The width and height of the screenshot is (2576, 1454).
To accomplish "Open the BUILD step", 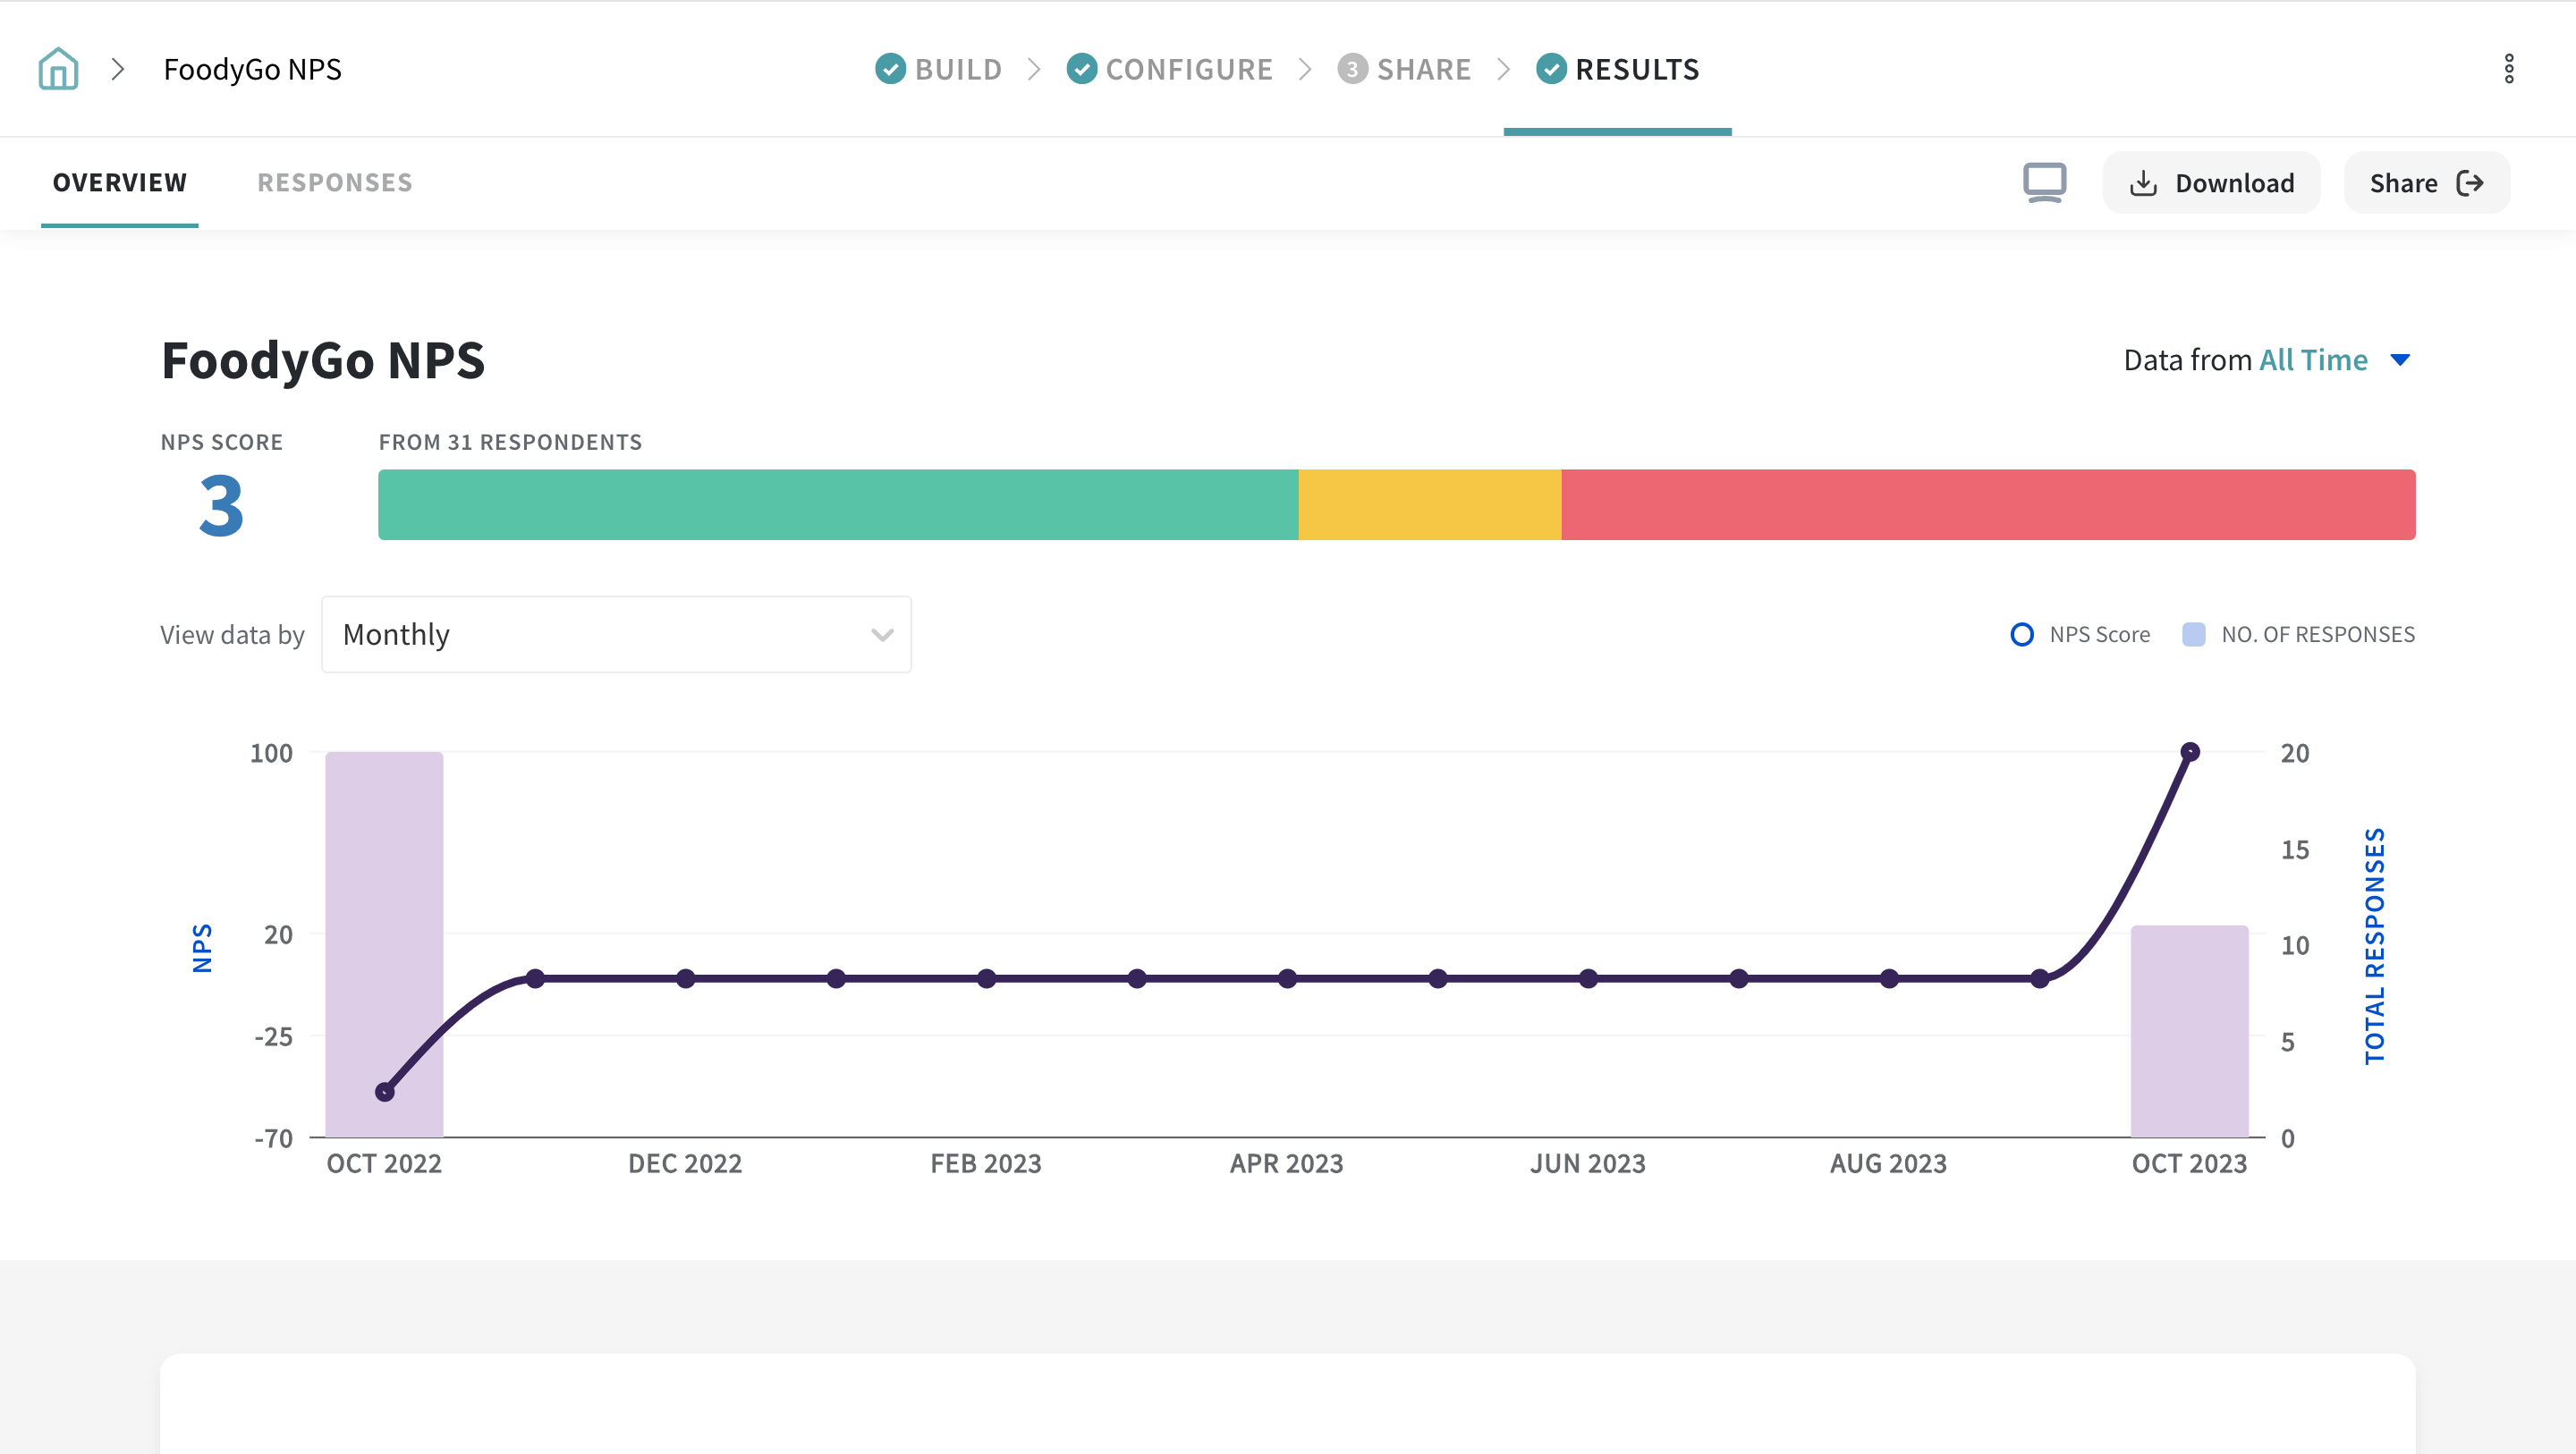I will point(938,69).
